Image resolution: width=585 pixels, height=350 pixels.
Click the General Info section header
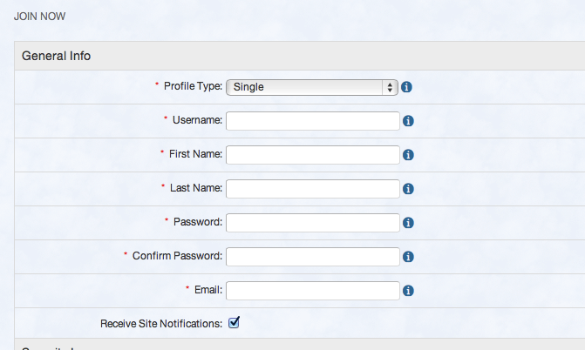(57, 56)
